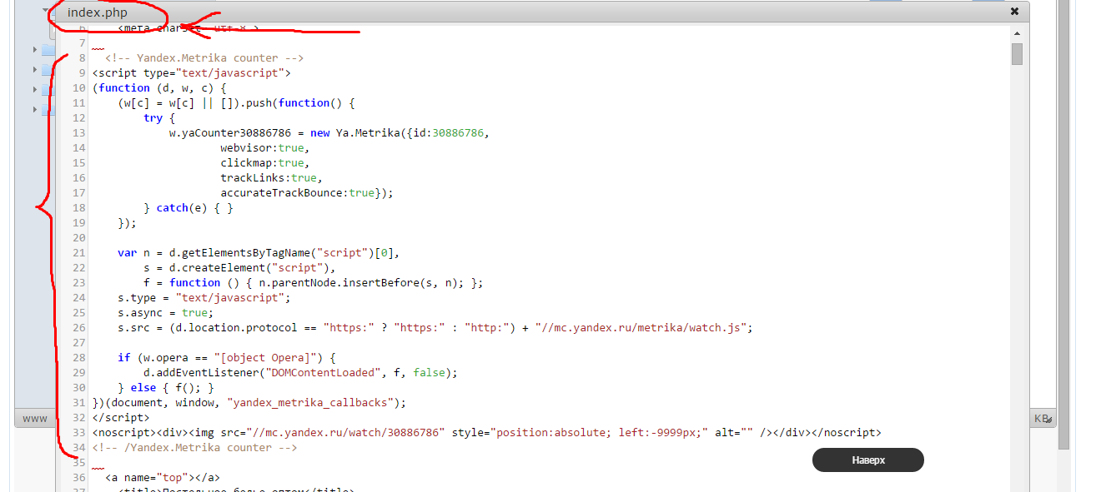Click the closing /Yandex.Metrika counter comment
This screenshot has height=492, width=1101.
tap(194, 448)
